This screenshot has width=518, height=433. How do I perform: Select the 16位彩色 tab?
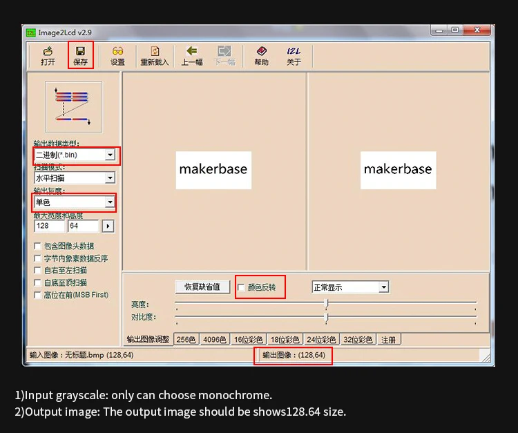(x=249, y=340)
